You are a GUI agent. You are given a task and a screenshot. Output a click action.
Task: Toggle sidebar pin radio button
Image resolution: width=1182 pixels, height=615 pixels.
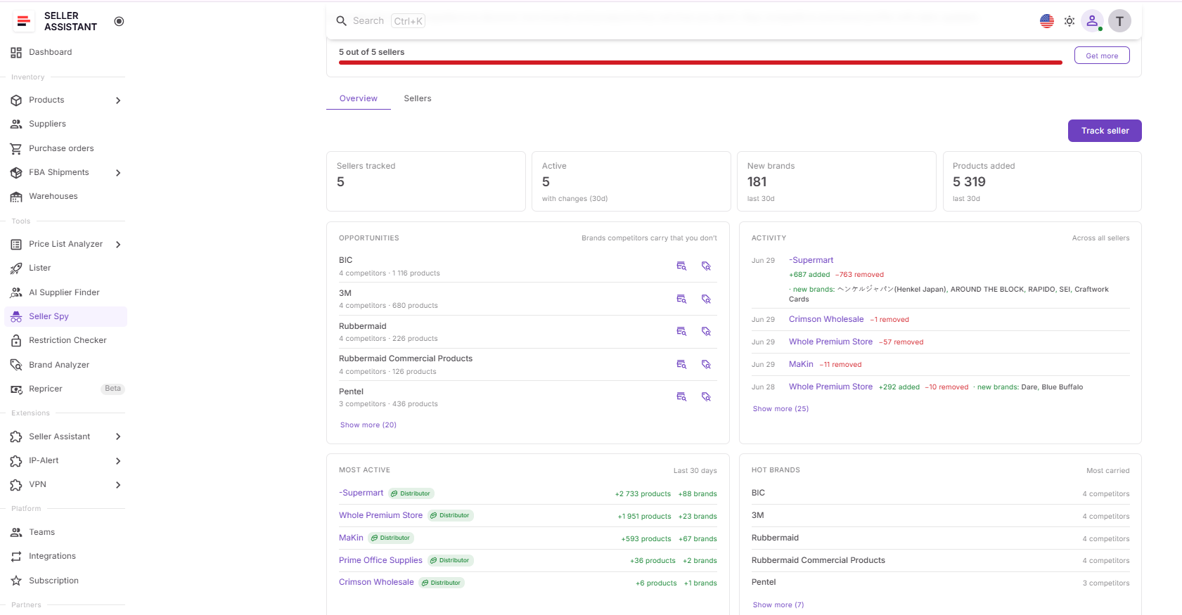tap(119, 21)
